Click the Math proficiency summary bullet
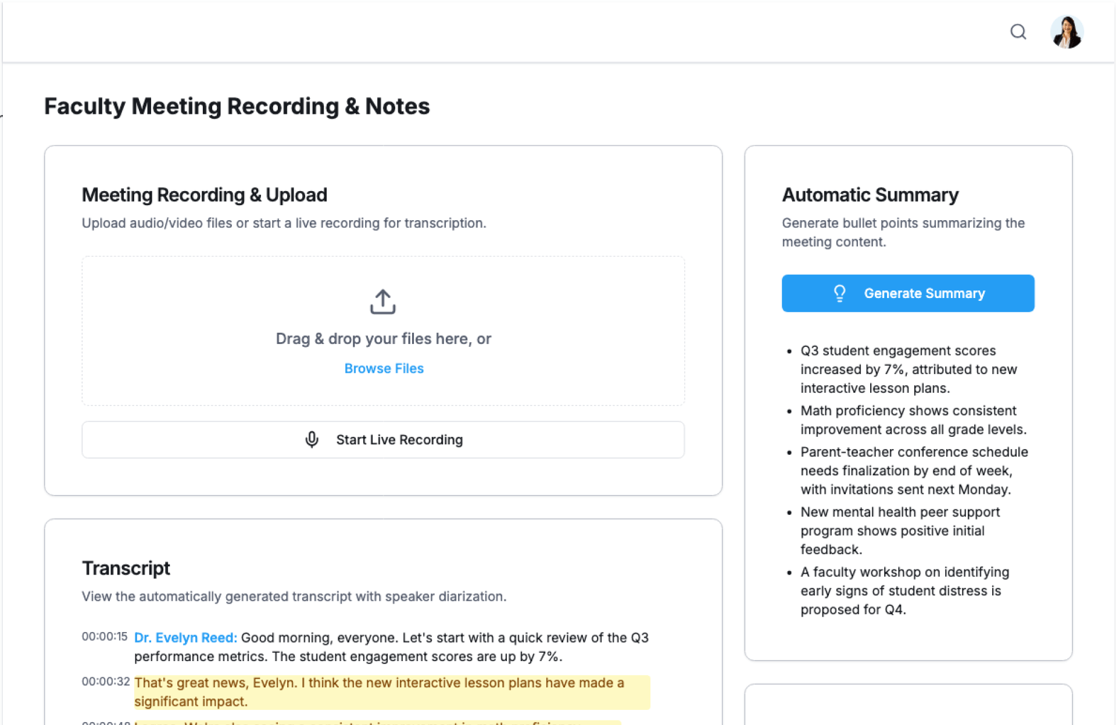Viewport: 1116px width, 725px height. click(x=913, y=420)
